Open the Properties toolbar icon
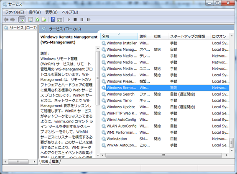Screen dimensions: 237x174 pos(31,20)
